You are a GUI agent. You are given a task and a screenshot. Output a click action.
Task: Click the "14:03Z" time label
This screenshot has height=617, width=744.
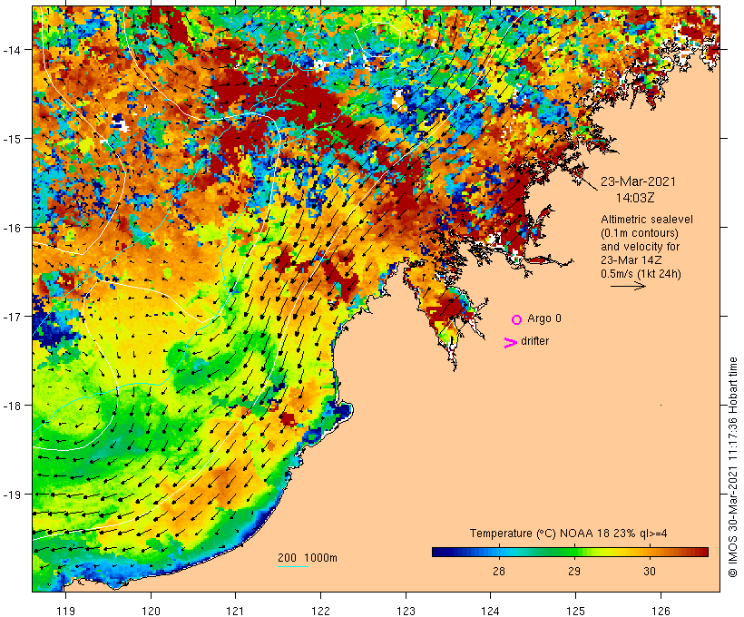point(635,198)
